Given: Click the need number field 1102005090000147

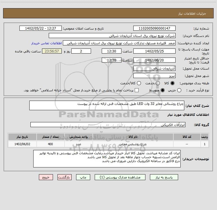Looking at the screenshot, I should pyautogui.click(x=154, y=28).
